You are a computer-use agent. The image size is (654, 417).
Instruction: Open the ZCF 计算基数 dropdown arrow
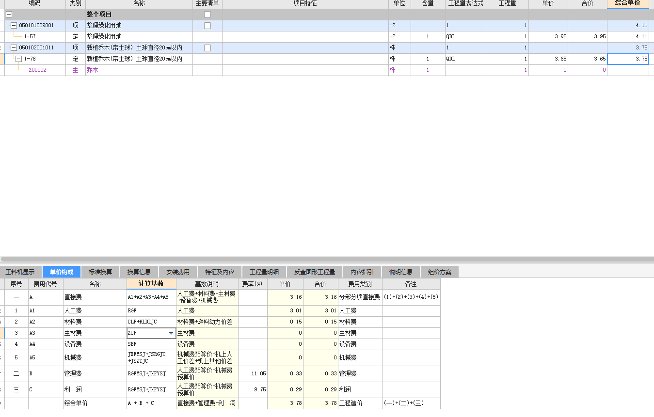click(171, 333)
